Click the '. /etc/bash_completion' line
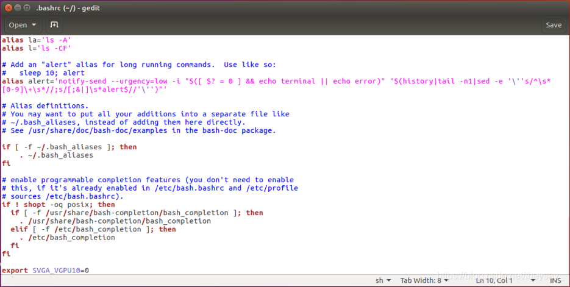This screenshot has height=287, width=570. pos(67,237)
